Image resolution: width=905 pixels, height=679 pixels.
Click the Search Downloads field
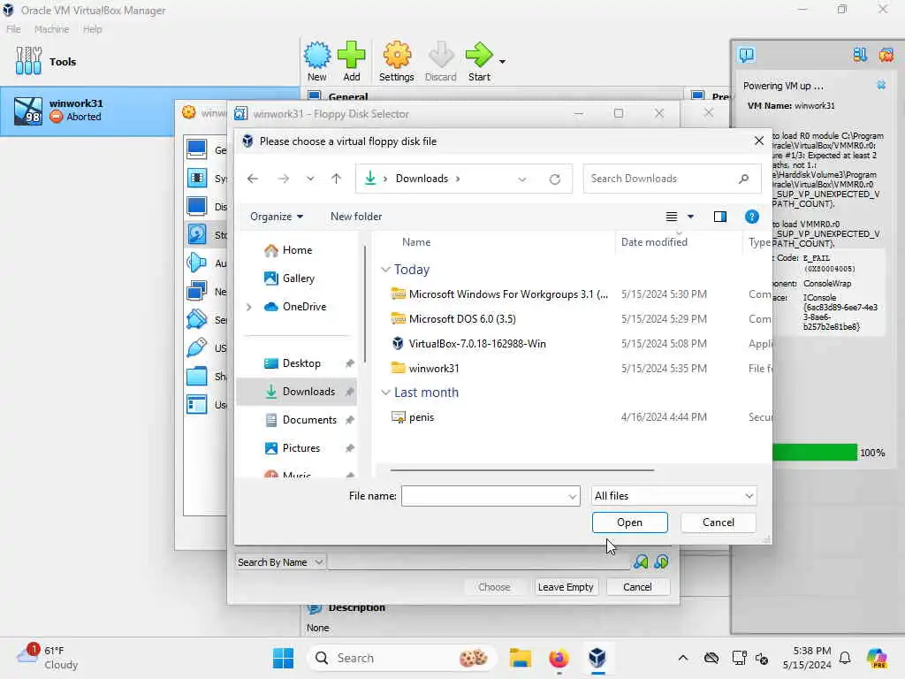pyautogui.click(x=672, y=179)
